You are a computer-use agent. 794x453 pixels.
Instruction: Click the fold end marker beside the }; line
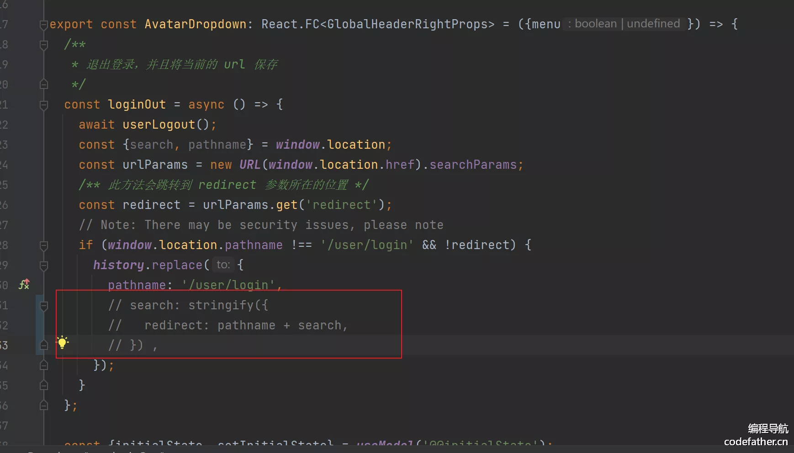tap(44, 406)
